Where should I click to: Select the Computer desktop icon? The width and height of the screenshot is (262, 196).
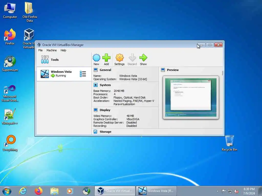click(10, 10)
